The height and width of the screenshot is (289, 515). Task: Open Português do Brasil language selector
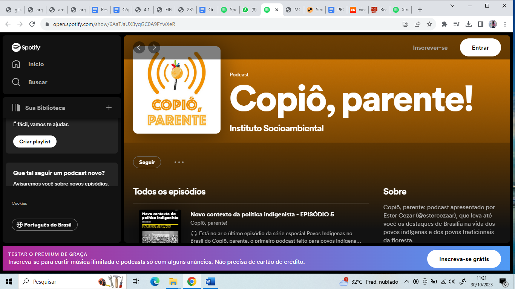pyautogui.click(x=44, y=225)
